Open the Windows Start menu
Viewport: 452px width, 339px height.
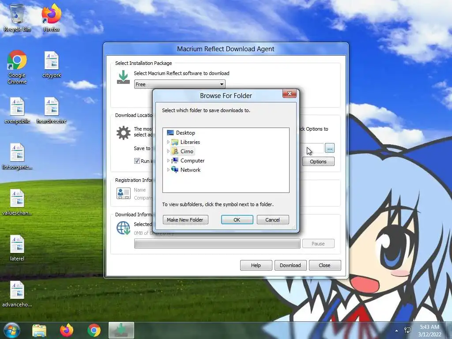pyautogui.click(x=11, y=330)
